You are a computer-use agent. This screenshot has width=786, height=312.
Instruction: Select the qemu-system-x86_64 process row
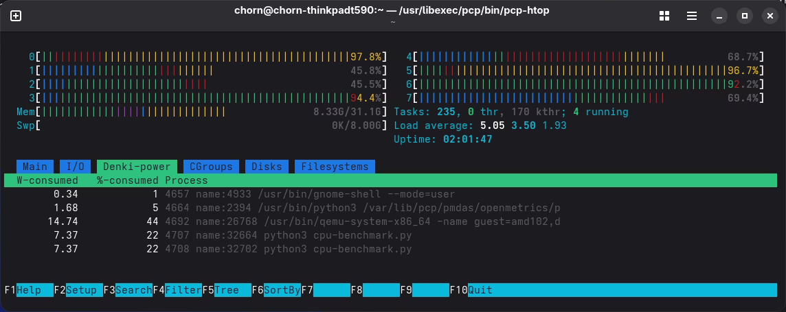pos(390,221)
